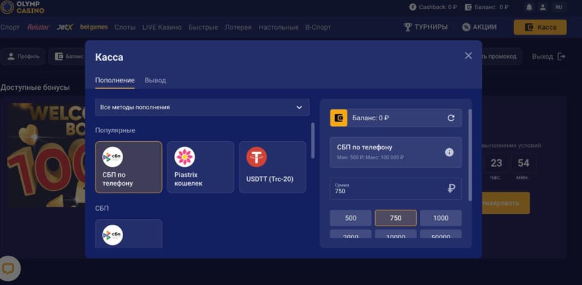Select the Piastrix кошелек payment method

point(201,167)
